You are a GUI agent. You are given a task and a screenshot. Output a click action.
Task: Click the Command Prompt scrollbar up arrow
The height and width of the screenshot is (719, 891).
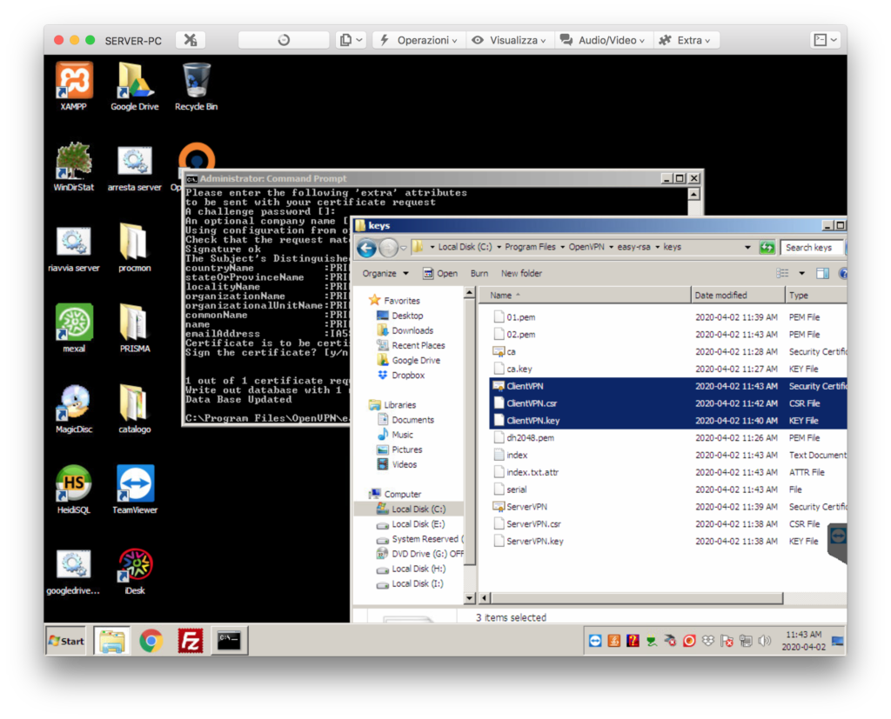(693, 194)
